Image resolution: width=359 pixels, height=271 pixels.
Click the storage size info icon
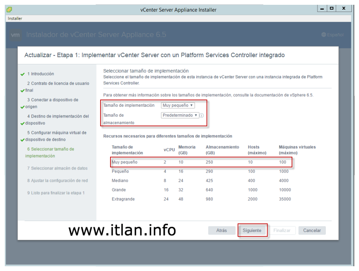click(x=202, y=116)
